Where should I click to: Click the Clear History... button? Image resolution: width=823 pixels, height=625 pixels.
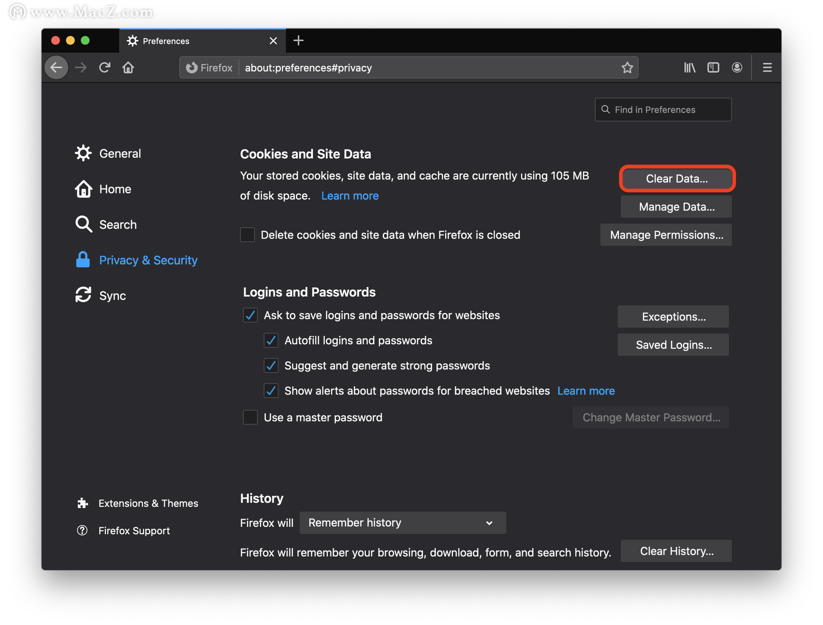click(x=676, y=551)
